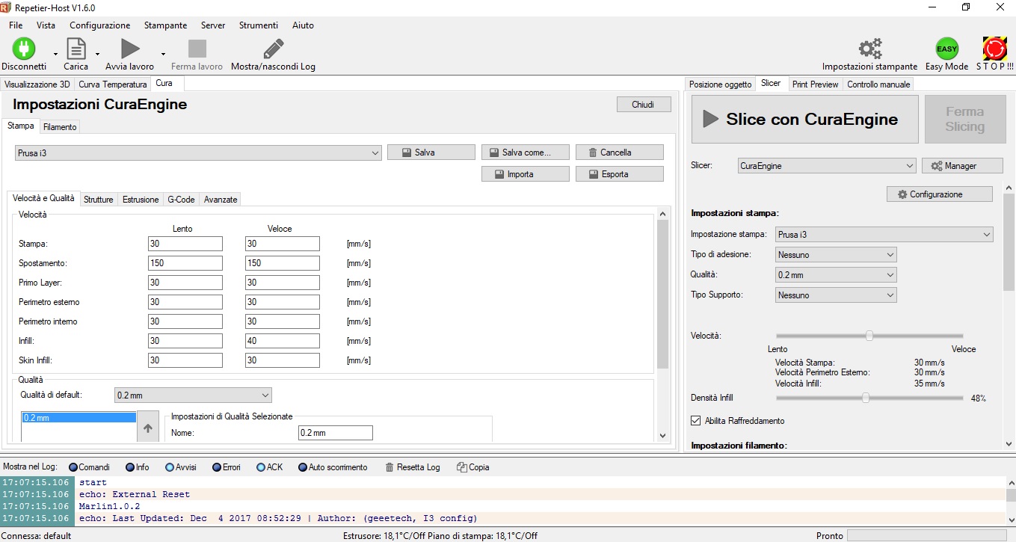The width and height of the screenshot is (1016, 542).
Task: Expand the Qualità di default dropdown
Action: click(x=193, y=395)
